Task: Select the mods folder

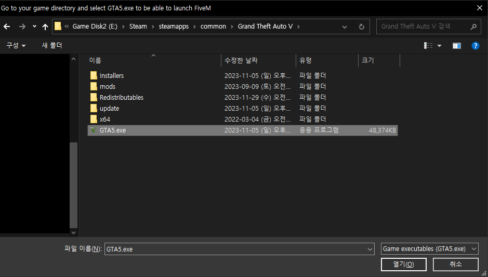Action: click(x=108, y=87)
